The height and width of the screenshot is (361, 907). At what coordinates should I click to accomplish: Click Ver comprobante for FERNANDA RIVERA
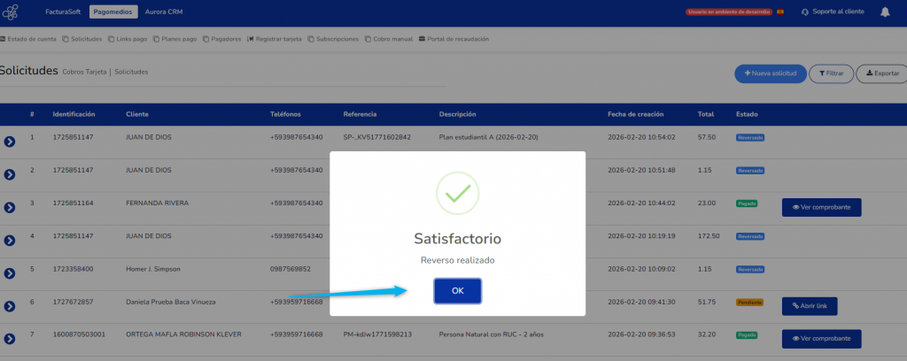click(x=821, y=207)
